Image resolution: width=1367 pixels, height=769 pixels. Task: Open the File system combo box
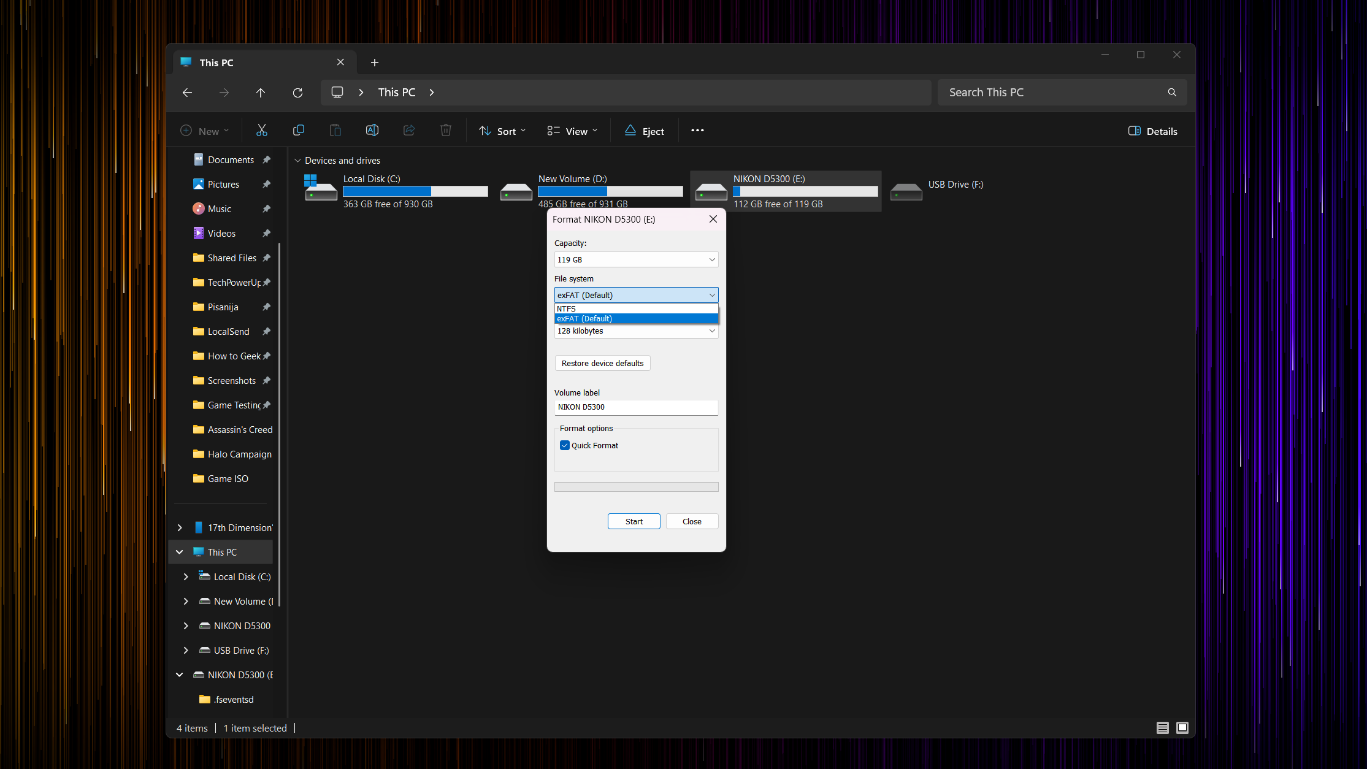coord(636,296)
